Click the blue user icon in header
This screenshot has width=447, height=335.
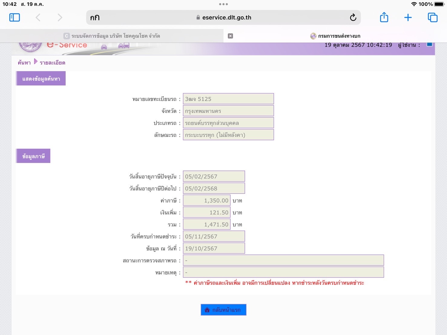click(x=429, y=44)
